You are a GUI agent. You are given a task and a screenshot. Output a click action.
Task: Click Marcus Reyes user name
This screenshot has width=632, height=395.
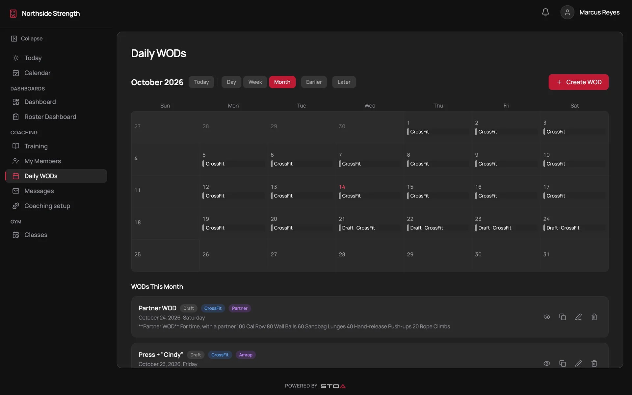599,12
